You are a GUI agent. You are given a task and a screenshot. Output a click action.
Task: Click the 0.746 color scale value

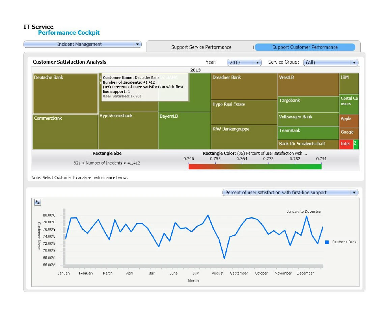coord(189,159)
